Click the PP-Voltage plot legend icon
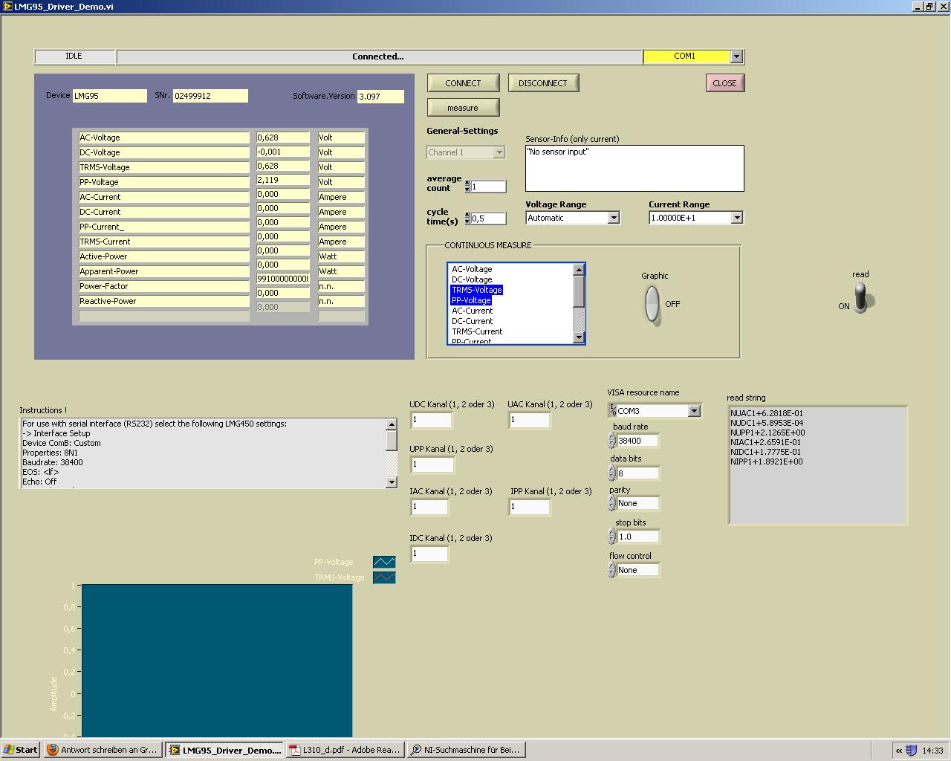 [384, 562]
